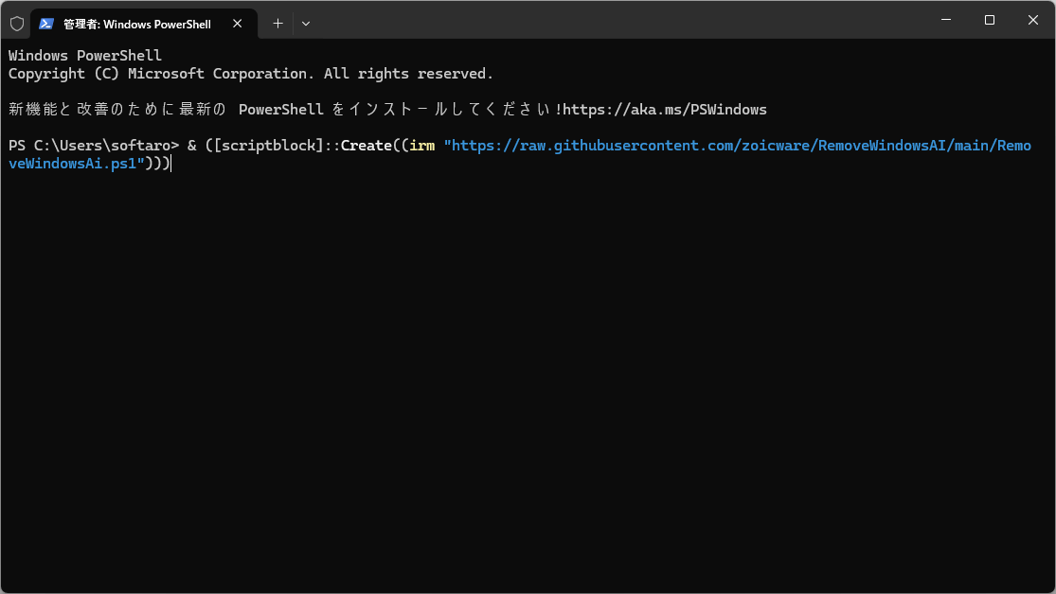Close the 管理者: Windows PowerShell tab
Viewport: 1056px width, 594px height.
(239, 24)
